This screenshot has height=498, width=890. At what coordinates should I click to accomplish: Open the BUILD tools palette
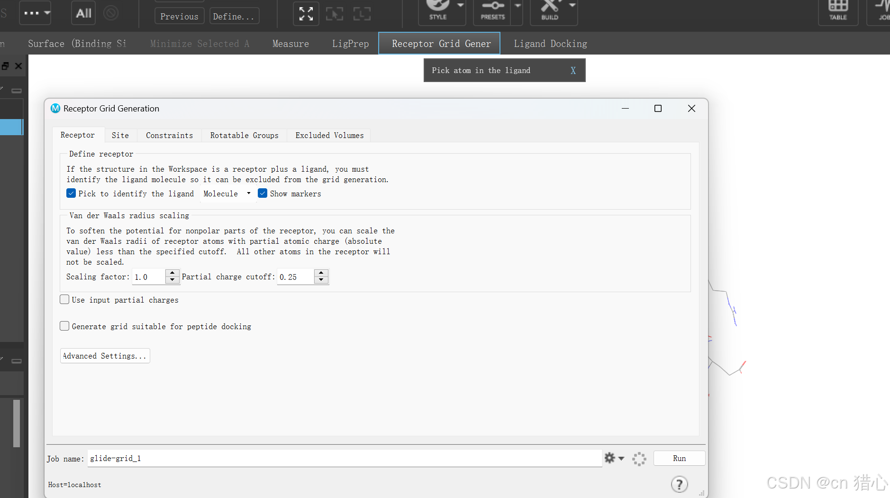tap(550, 10)
